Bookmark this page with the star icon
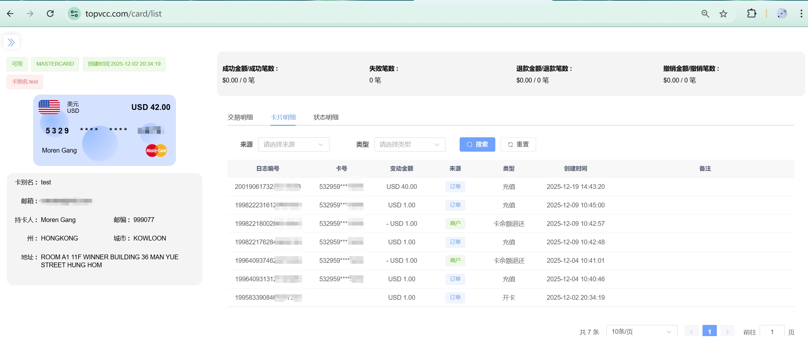 (723, 14)
